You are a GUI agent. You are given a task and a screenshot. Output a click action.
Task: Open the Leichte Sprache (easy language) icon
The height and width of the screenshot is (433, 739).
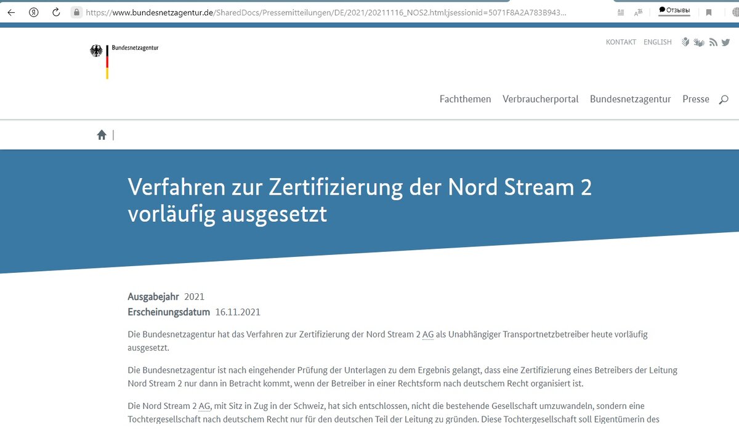coord(685,42)
